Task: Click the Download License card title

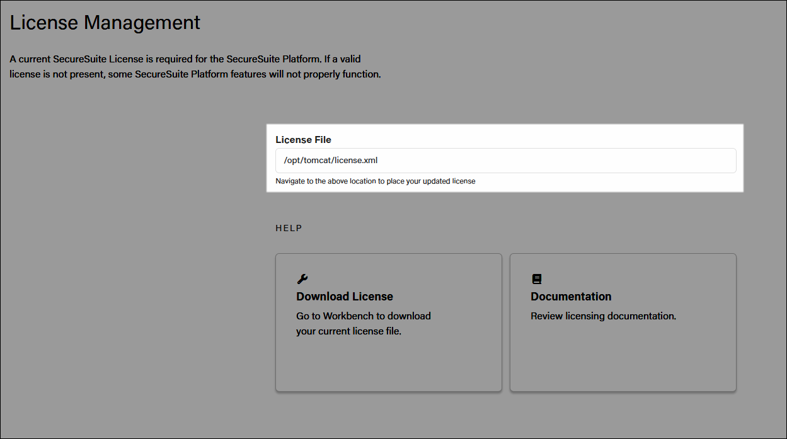Action: 345,297
